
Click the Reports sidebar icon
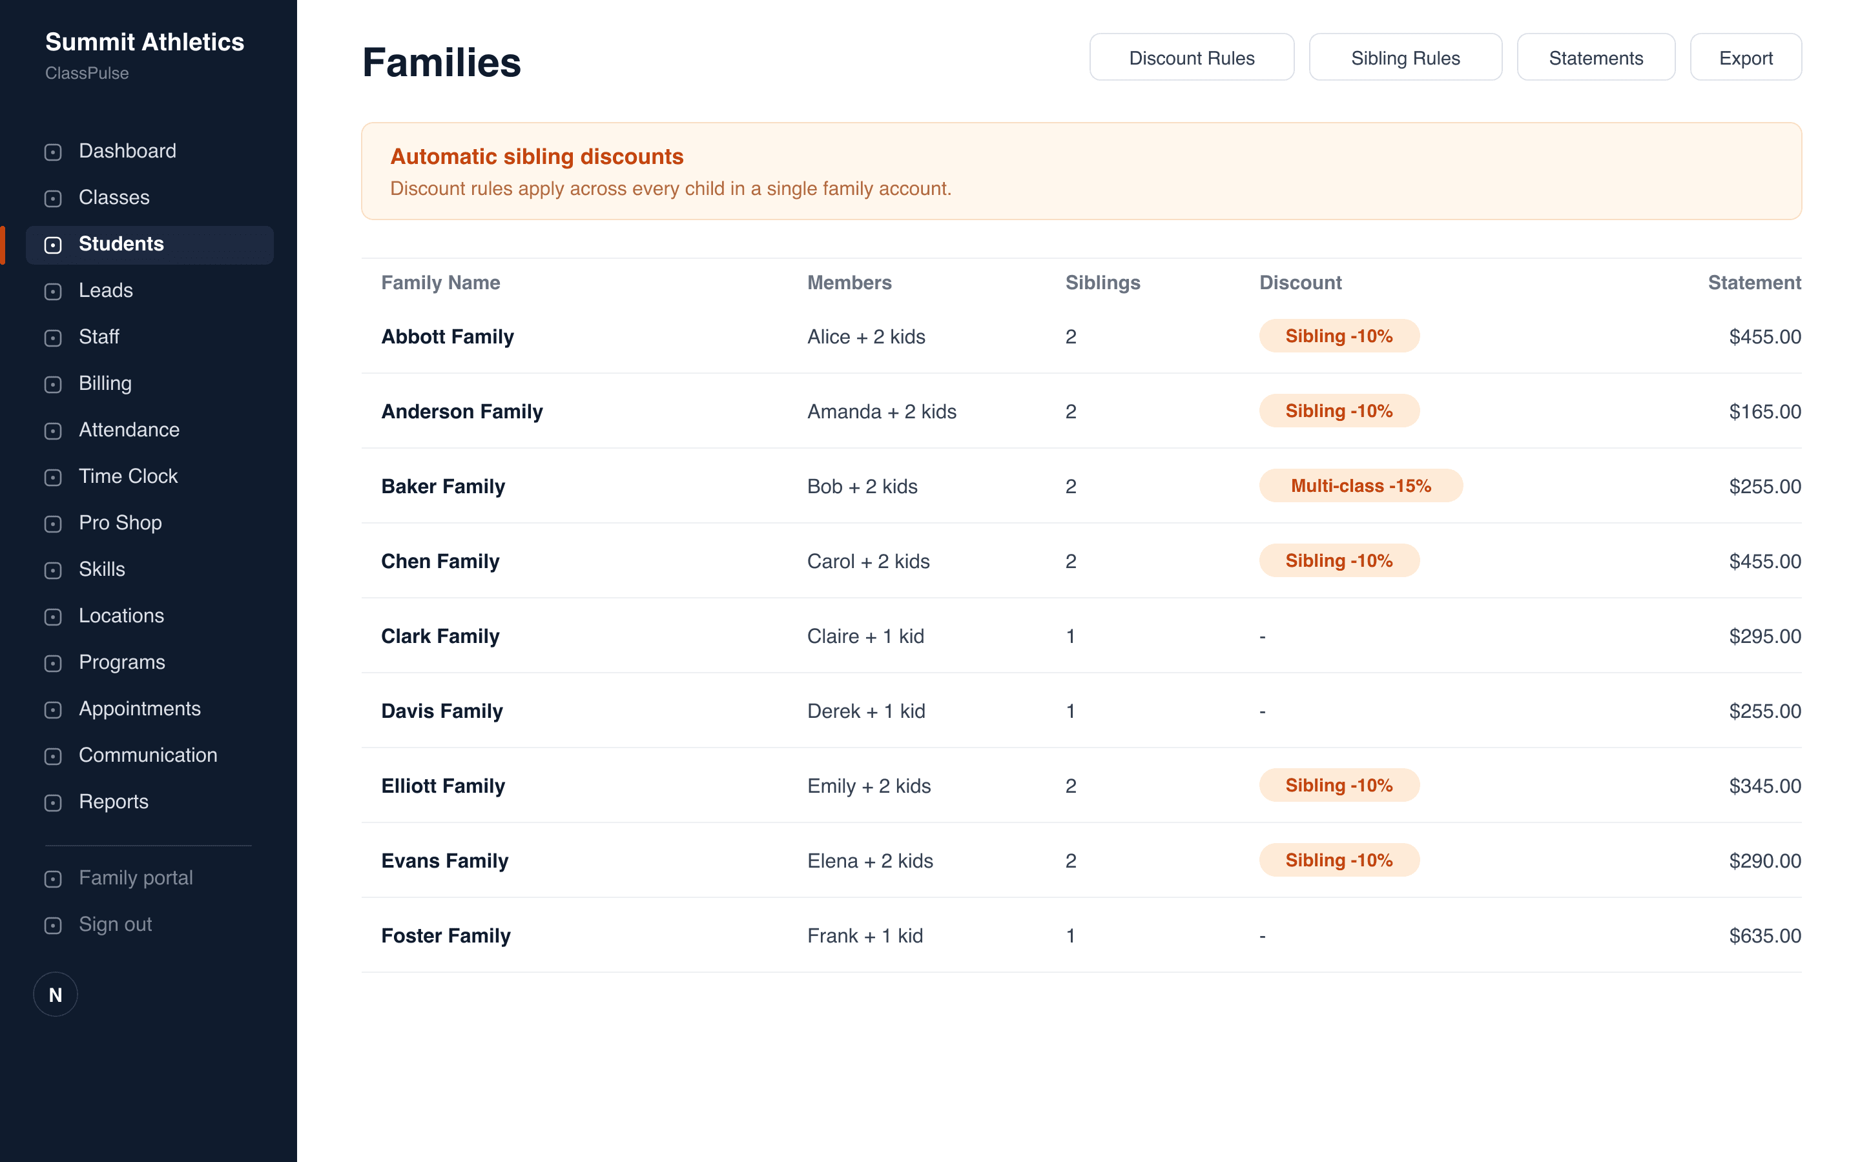[53, 802]
